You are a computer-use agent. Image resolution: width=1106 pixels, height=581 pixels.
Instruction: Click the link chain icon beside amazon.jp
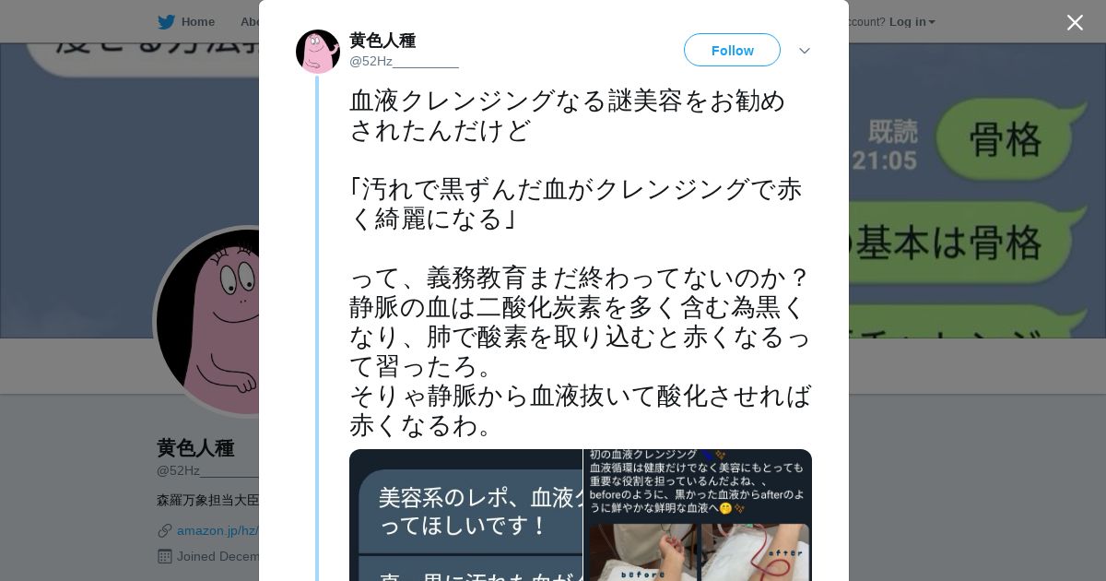point(165,530)
